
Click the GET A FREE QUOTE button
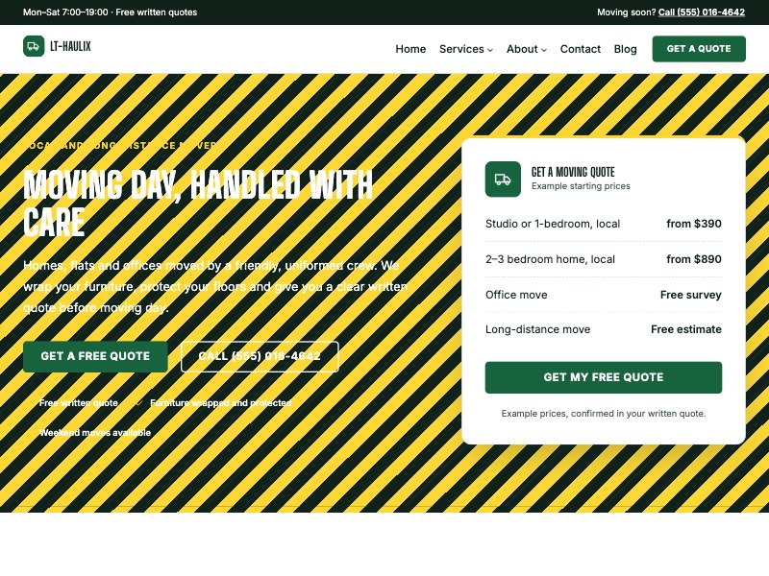click(95, 356)
